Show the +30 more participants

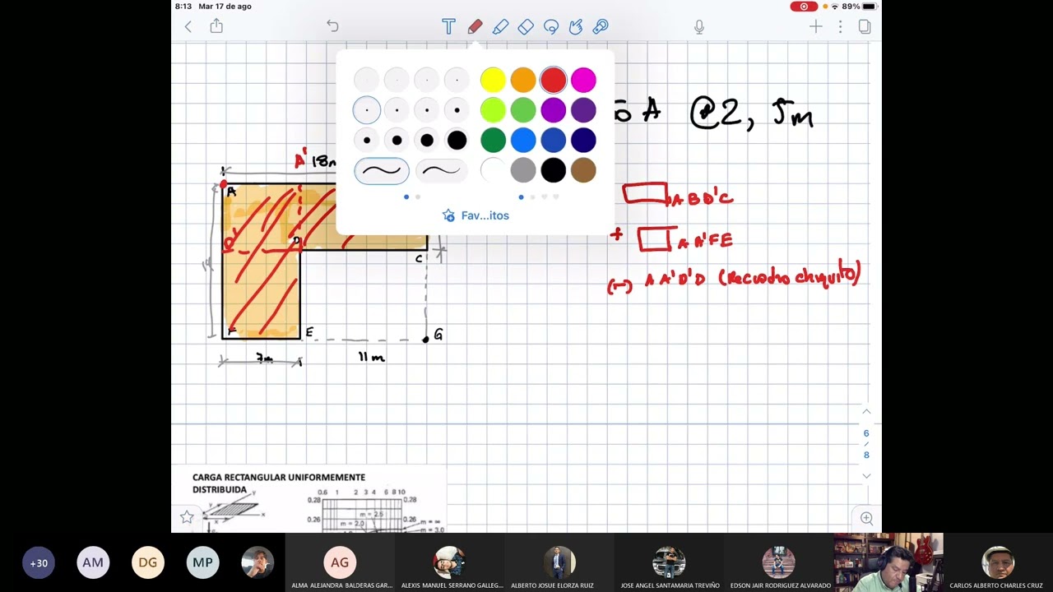click(39, 562)
